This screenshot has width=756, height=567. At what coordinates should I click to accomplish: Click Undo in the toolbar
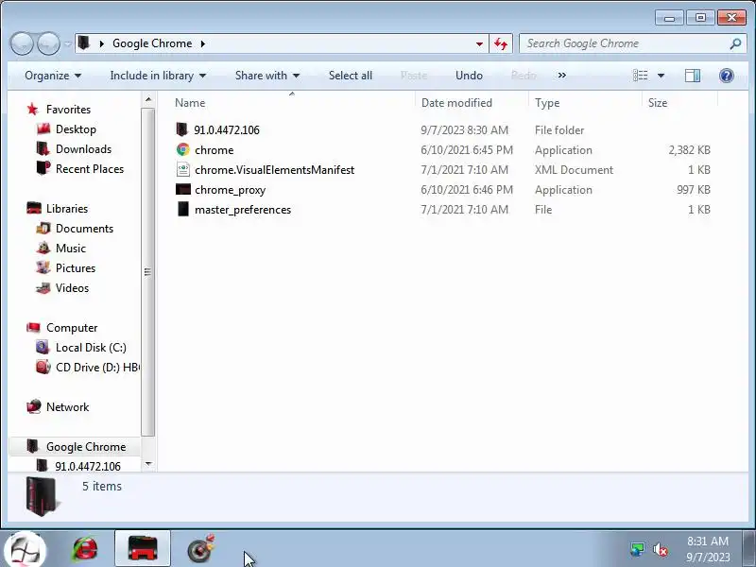point(469,76)
